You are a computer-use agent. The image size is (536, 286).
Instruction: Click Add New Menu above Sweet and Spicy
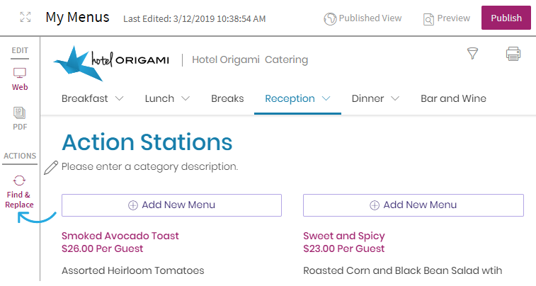coord(414,205)
